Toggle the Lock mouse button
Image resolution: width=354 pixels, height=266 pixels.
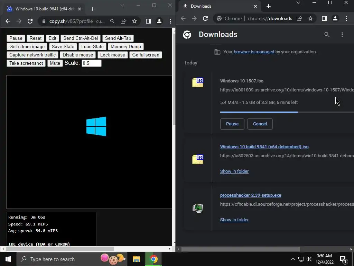112,55
